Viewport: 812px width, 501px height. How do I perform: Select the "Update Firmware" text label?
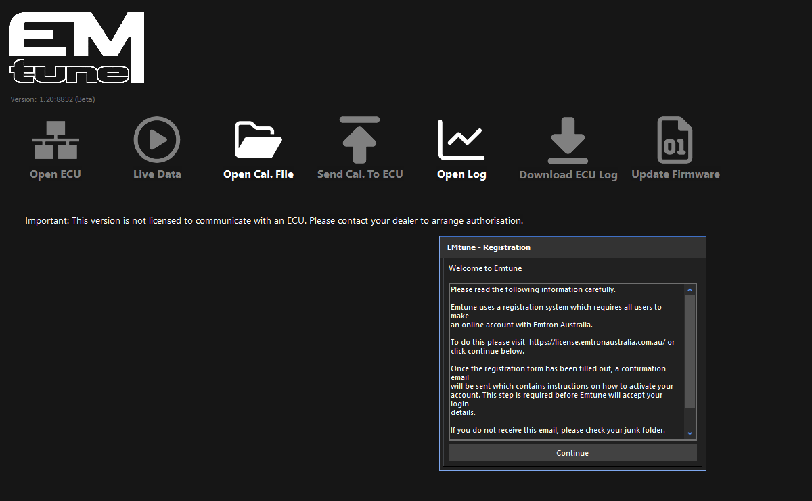click(675, 174)
